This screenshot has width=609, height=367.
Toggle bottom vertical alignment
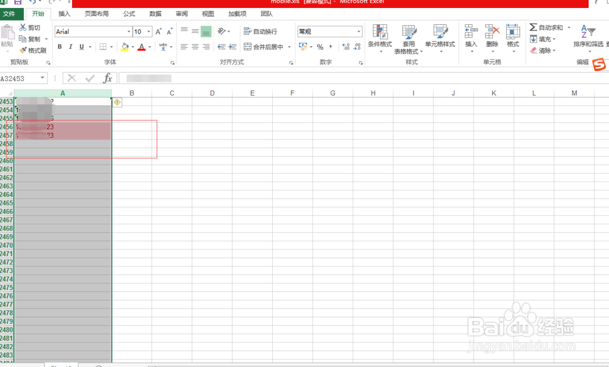206,31
